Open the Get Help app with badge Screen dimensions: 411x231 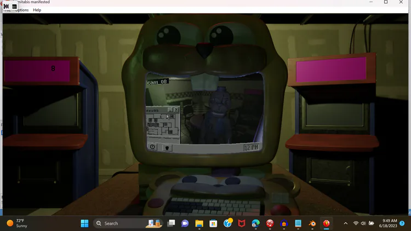tap(227, 223)
